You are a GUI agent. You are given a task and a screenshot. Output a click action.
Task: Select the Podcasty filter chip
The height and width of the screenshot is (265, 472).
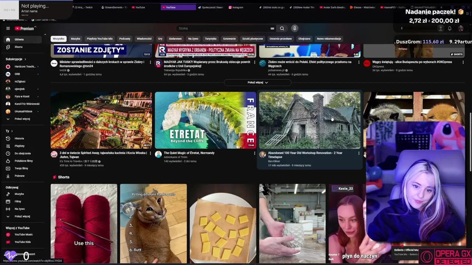coord(125,39)
